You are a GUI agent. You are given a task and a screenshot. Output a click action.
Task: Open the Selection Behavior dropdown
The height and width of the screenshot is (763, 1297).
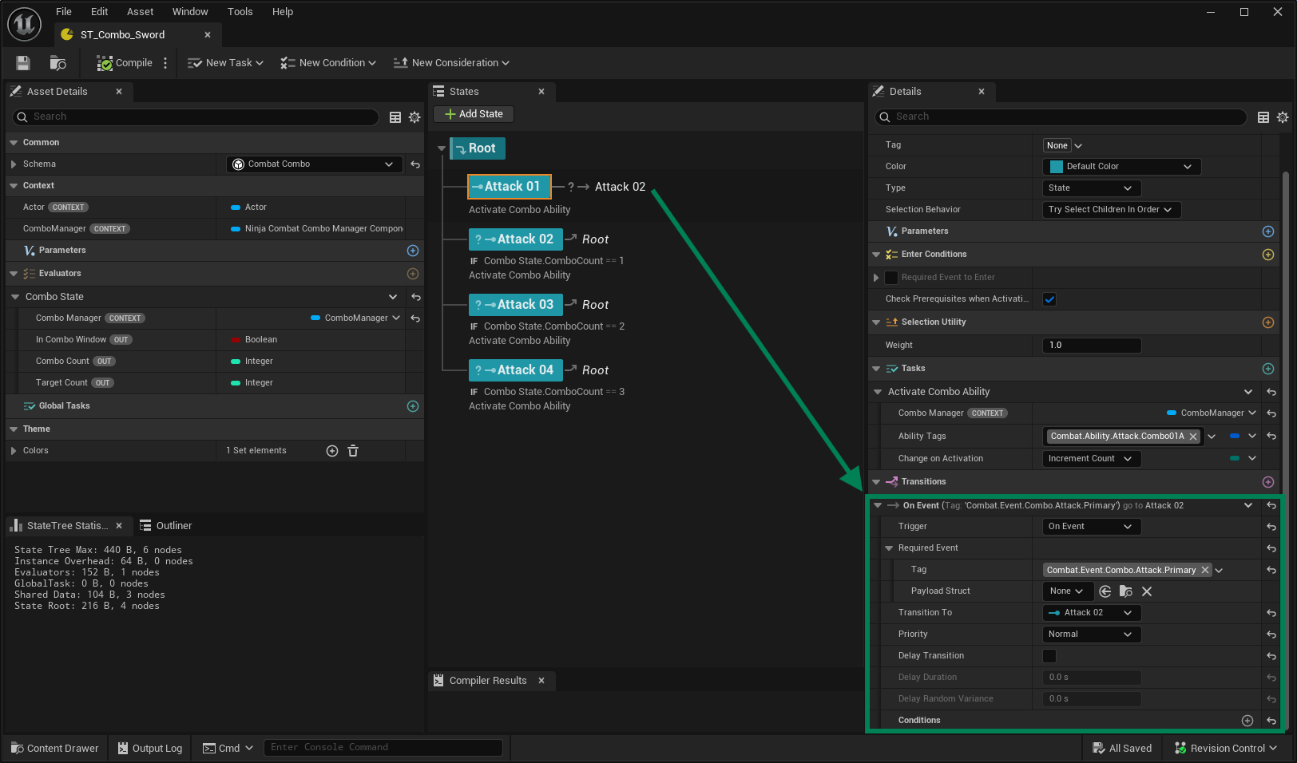pos(1110,210)
